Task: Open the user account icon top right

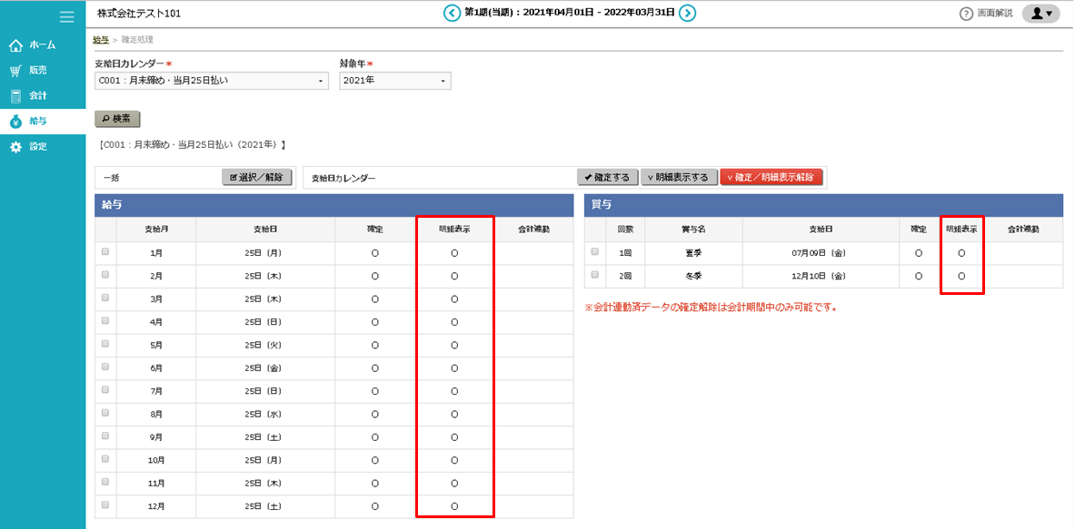Action: [x=1039, y=13]
